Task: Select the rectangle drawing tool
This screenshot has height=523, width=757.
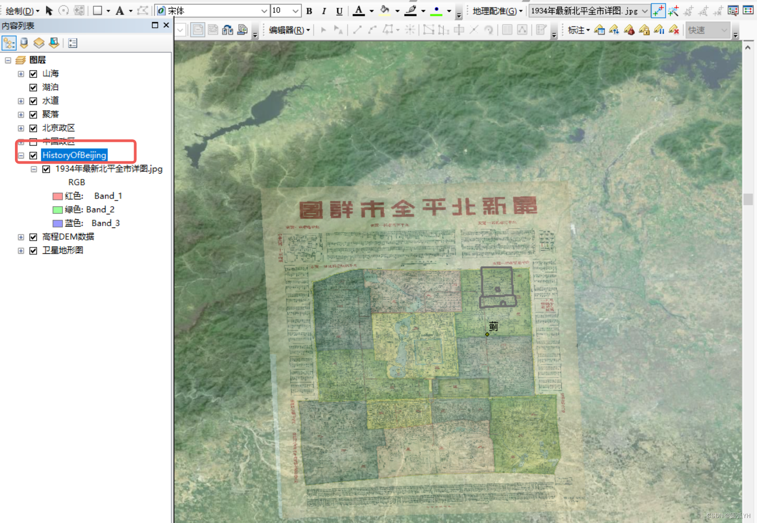Action: (x=97, y=10)
